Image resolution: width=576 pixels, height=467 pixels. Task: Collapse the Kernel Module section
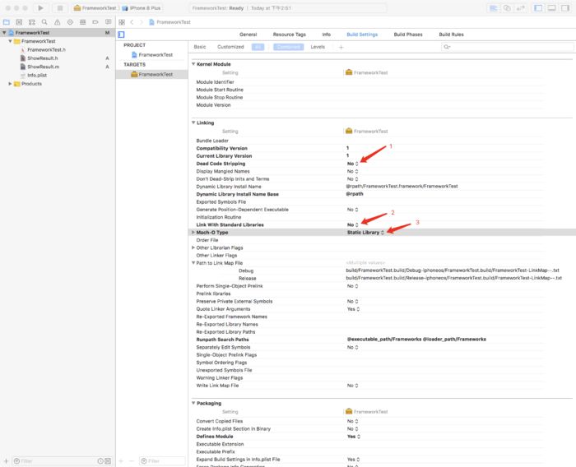[193, 64]
